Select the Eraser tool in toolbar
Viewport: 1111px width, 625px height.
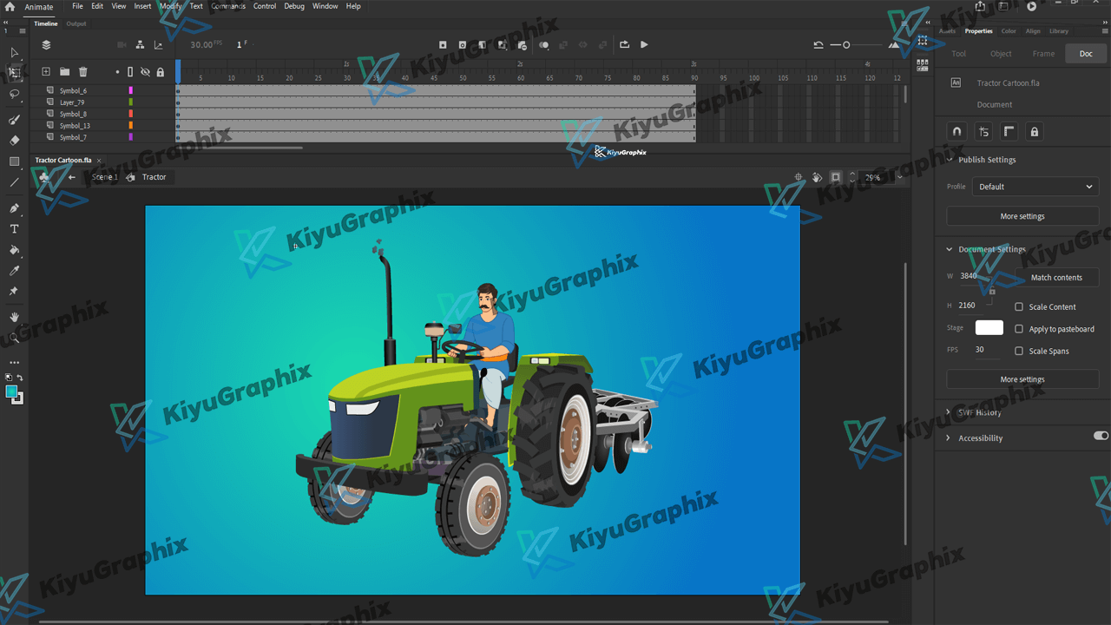(14, 140)
